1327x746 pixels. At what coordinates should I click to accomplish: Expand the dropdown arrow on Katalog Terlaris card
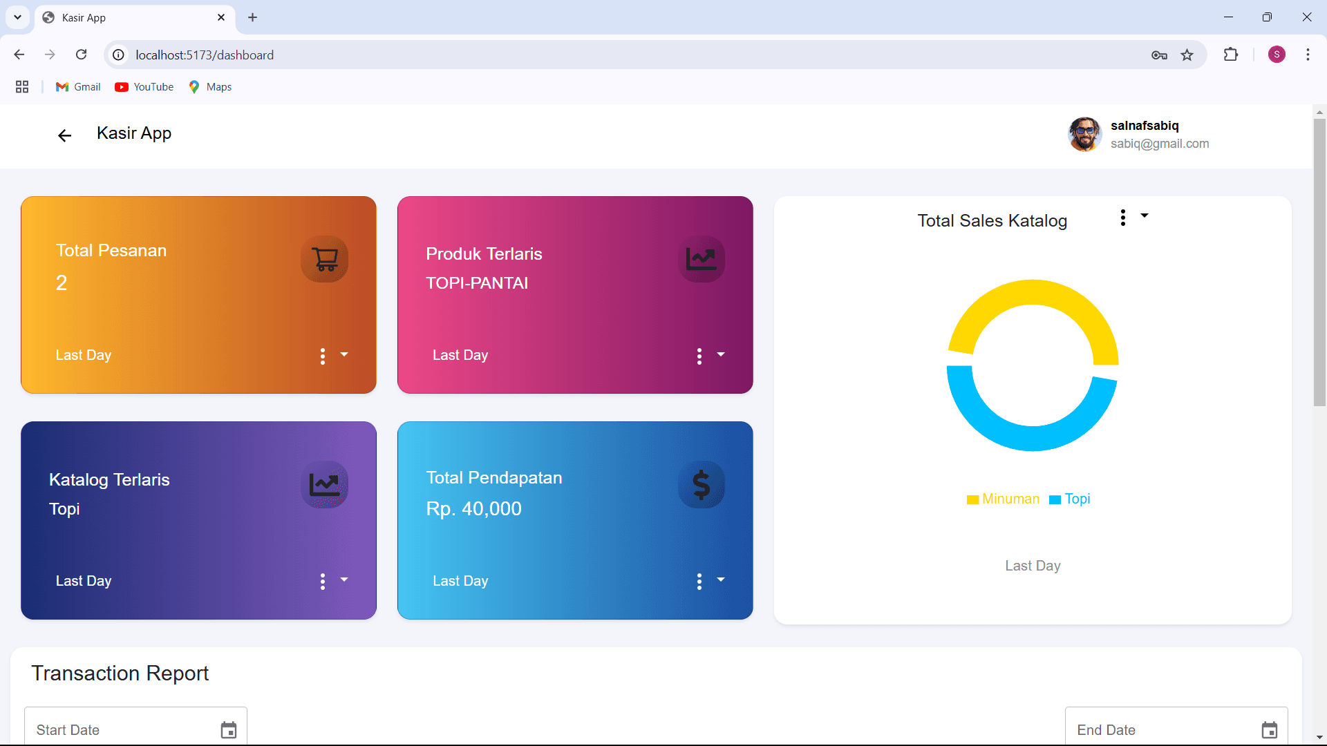[x=344, y=580]
